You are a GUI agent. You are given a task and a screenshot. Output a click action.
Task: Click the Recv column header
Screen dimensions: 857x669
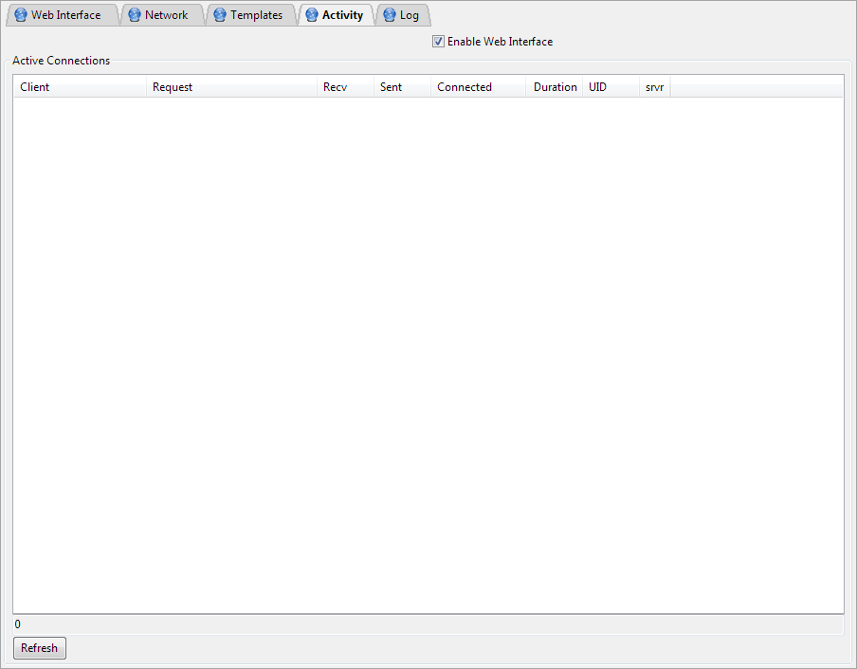click(345, 87)
